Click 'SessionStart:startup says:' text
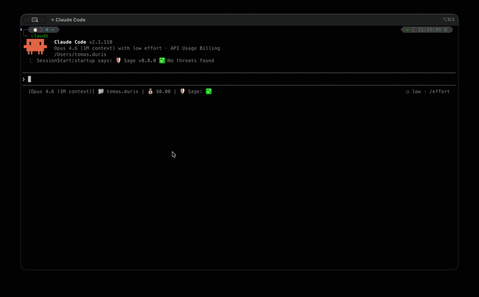Image resolution: width=479 pixels, height=297 pixels. point(74,60)
